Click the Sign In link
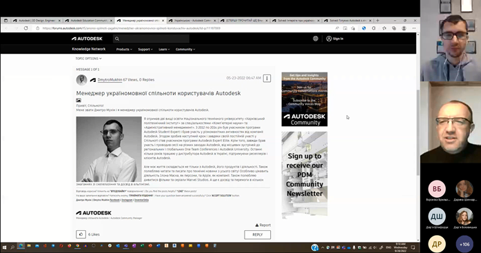This screenshot has width=481, height=253. tap(335, 39)
